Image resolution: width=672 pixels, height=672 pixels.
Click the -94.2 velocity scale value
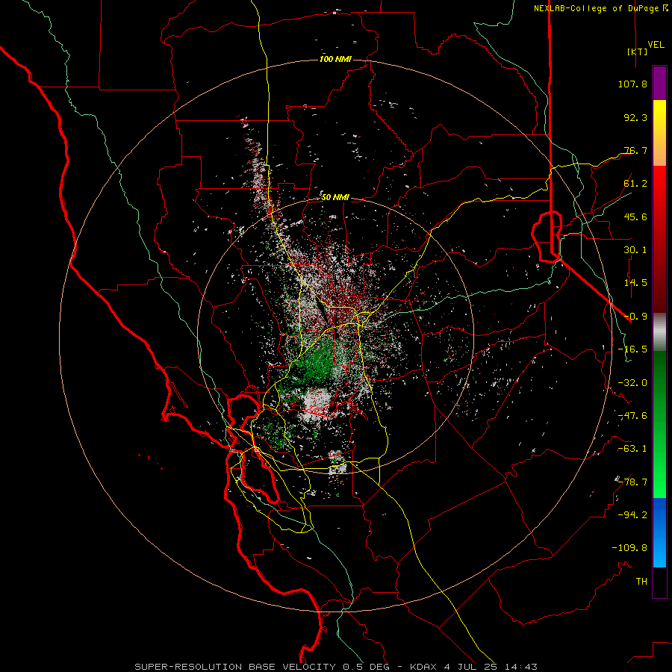click(x=632, y=514)
